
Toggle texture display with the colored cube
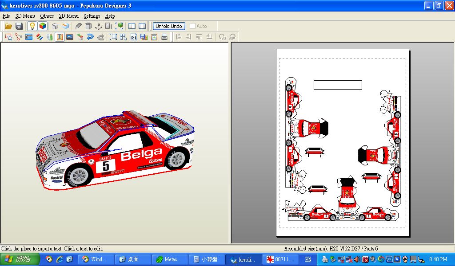coord(42,26)
